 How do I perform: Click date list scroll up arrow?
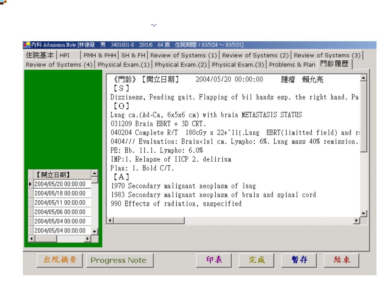click(94, 173)
